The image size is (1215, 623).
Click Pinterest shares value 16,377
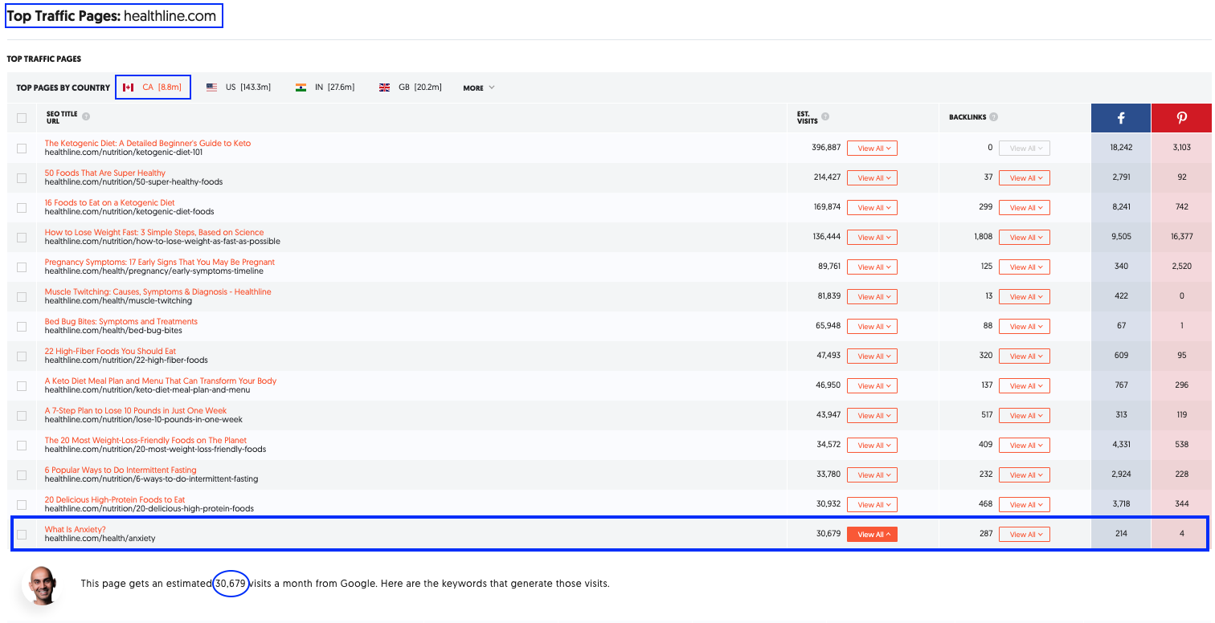1181,237
